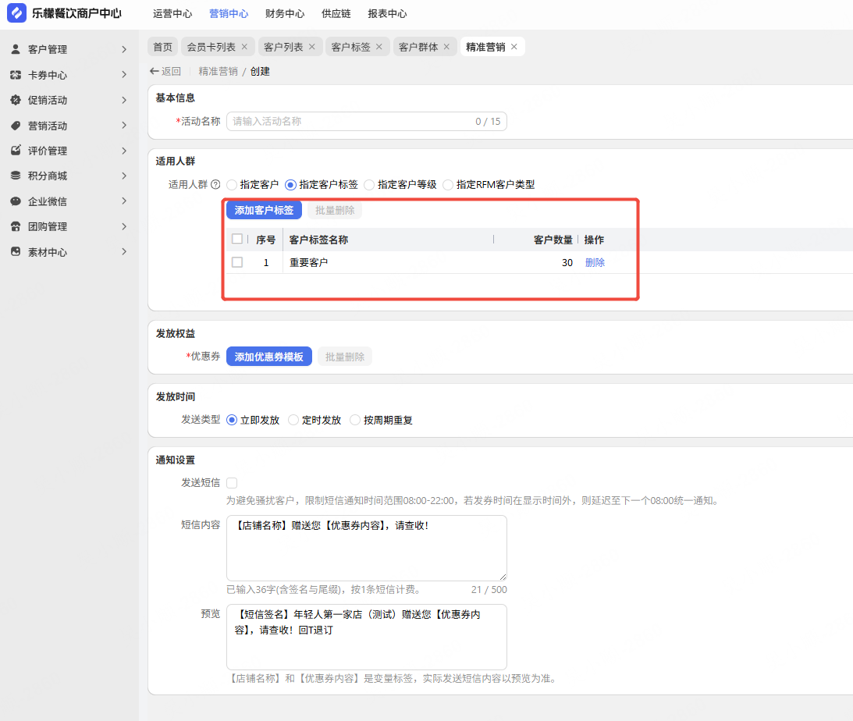Click 批量删除 button next to 添加优惠券模板
Screen dimensions: 853x721
click(x=345, y=357)
